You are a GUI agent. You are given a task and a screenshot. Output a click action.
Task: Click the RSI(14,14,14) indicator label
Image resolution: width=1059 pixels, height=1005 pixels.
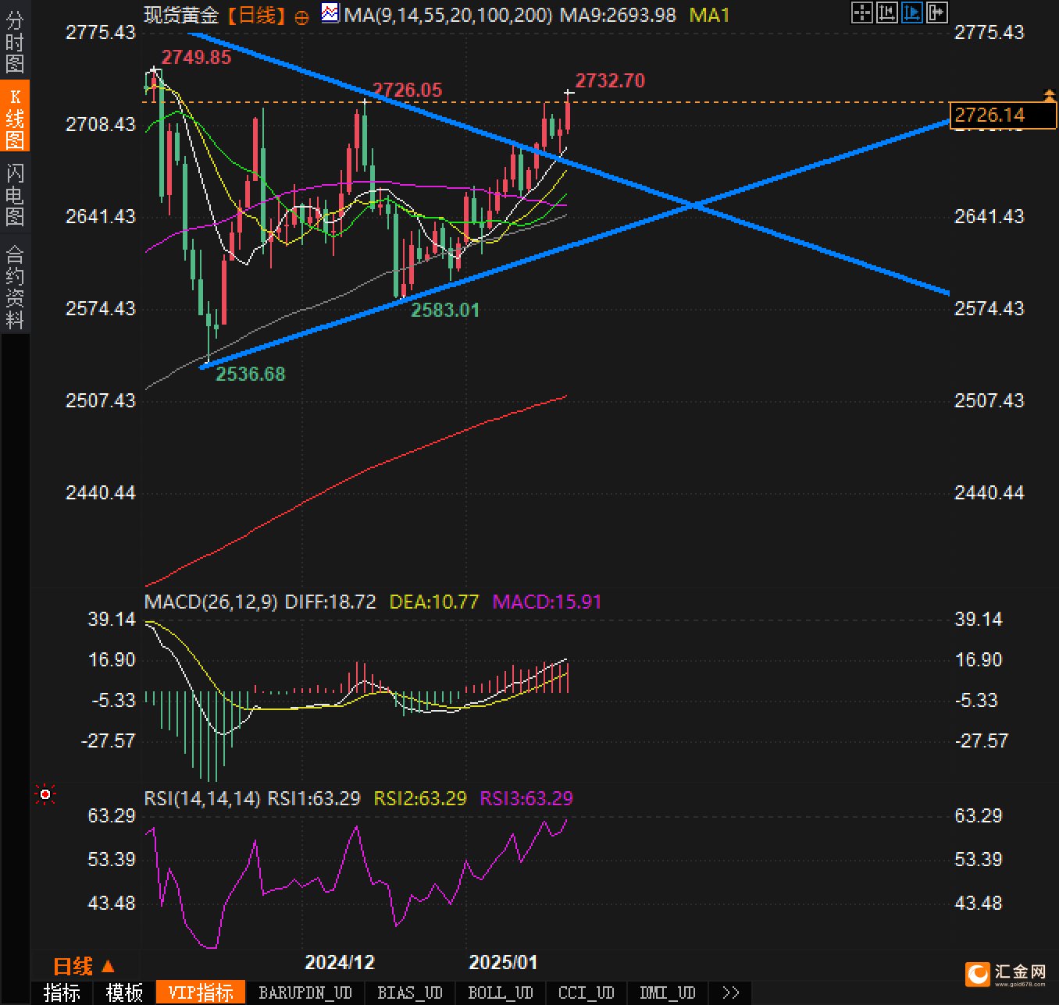[x=202, y=798]
